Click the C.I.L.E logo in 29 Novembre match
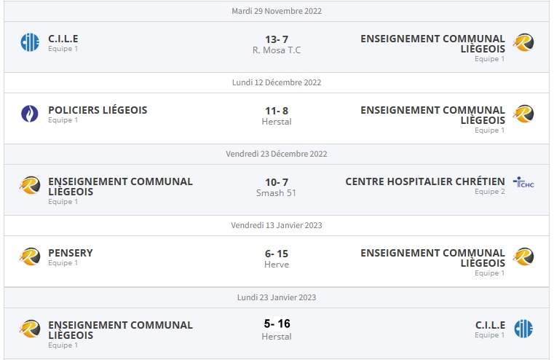Screen dimensions: 554x360 [30, 42]
